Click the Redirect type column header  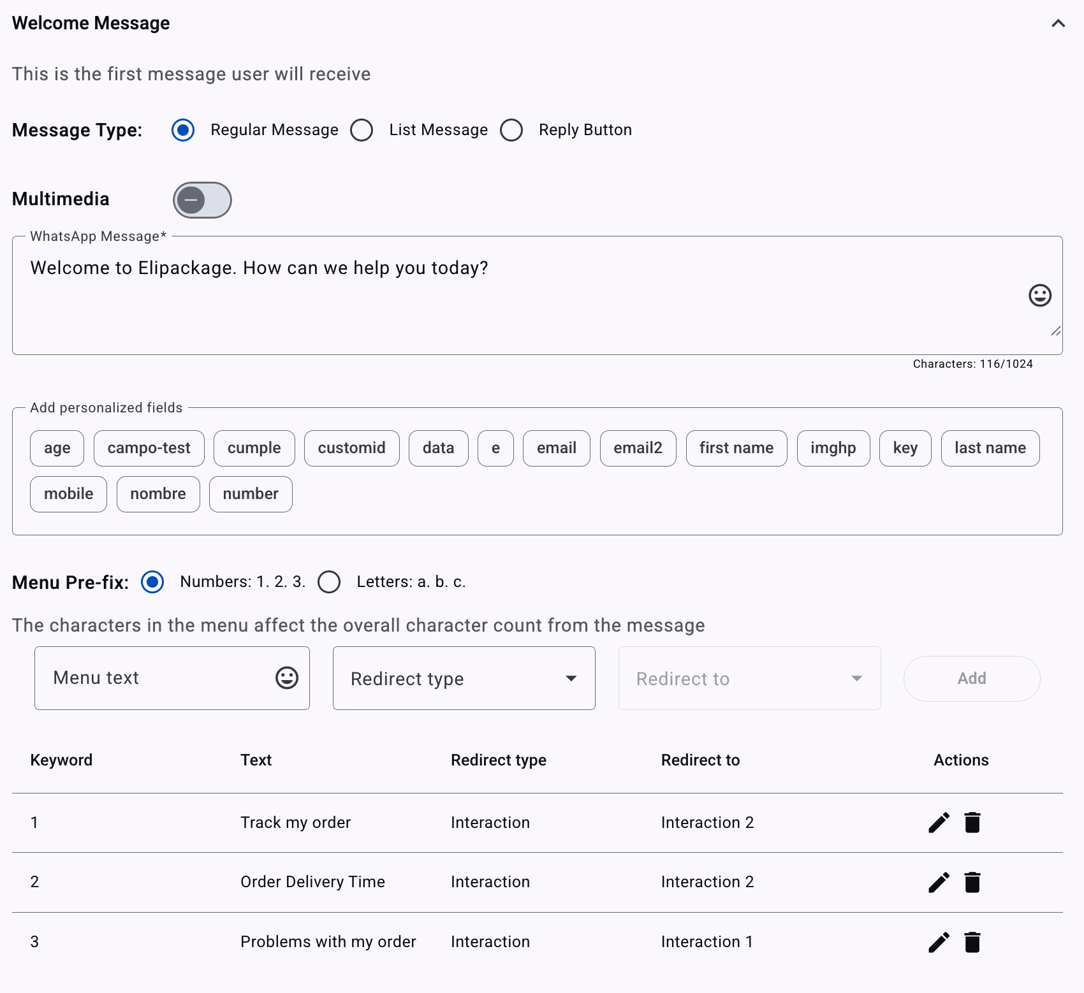(x=499, y=760)
